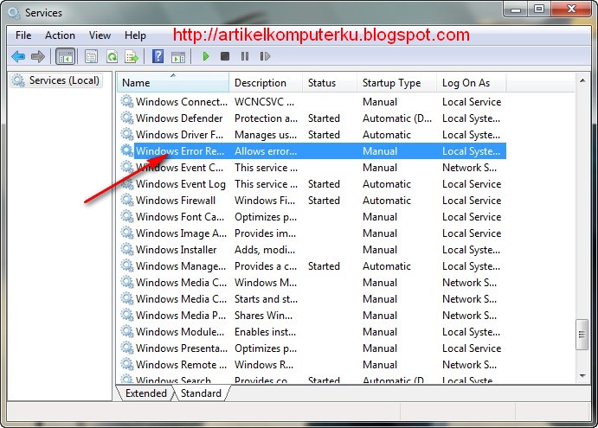Stop the service with square stop icon
Viewport: 598px width, 428px height.
point(225,56)
